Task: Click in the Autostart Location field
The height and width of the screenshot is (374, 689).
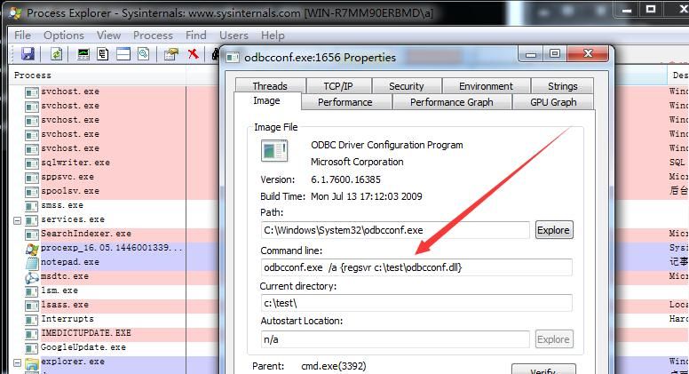Action: [395, 339]
